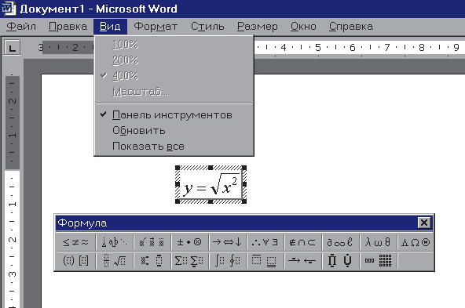
Task: Click the Word document icon in title bar
Action: (x=9, y=9)
